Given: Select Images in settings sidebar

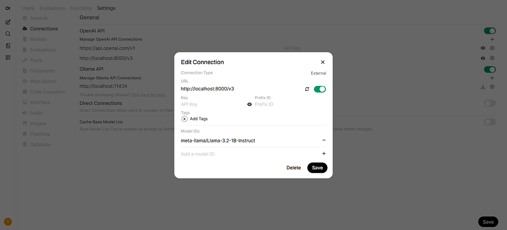Looking at the screenshot, I should [34, 123].
